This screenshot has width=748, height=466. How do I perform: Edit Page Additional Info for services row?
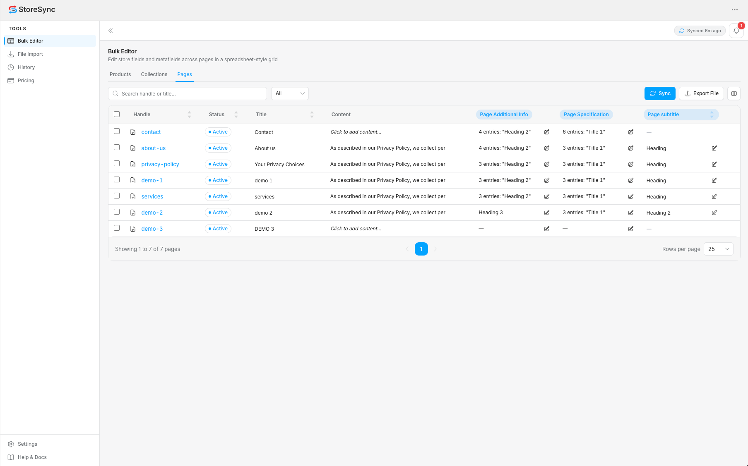(547, 196)
